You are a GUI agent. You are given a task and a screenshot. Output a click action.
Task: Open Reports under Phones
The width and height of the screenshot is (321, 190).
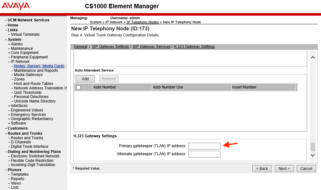[x=17, y=179]
